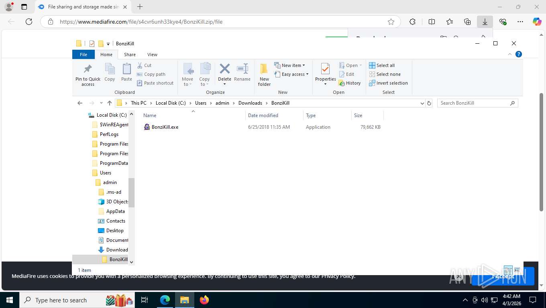Click the Rename icon
Screen dimensions: 546x308
(x=242, y=69)
